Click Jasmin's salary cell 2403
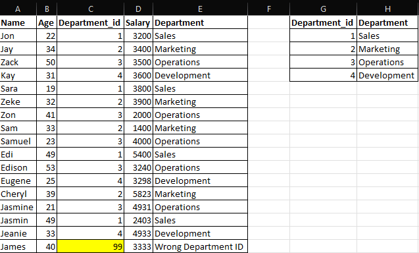 [138, 220]
